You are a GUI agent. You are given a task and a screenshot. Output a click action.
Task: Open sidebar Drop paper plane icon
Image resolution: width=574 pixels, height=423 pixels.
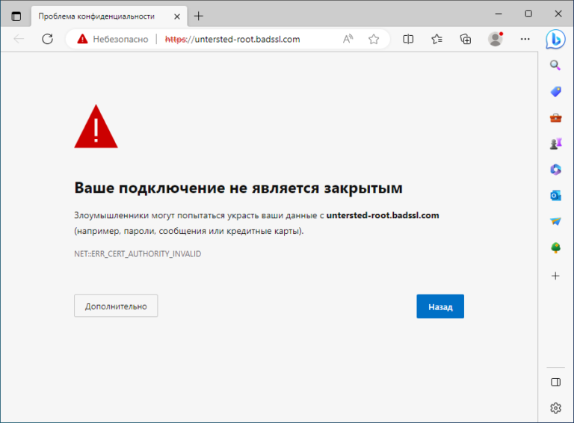tap(556, 222)
